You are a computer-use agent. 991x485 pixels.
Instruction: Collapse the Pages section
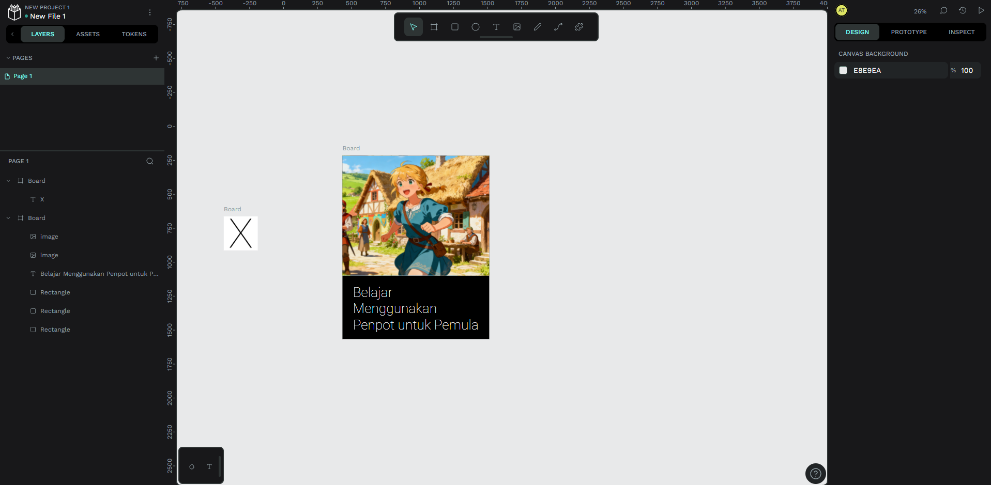8,58
